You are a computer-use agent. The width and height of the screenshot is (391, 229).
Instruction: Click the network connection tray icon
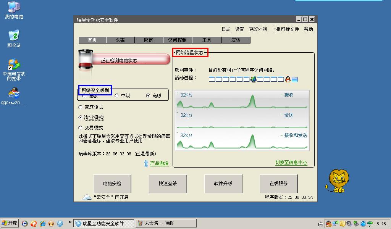click(335, 224)
